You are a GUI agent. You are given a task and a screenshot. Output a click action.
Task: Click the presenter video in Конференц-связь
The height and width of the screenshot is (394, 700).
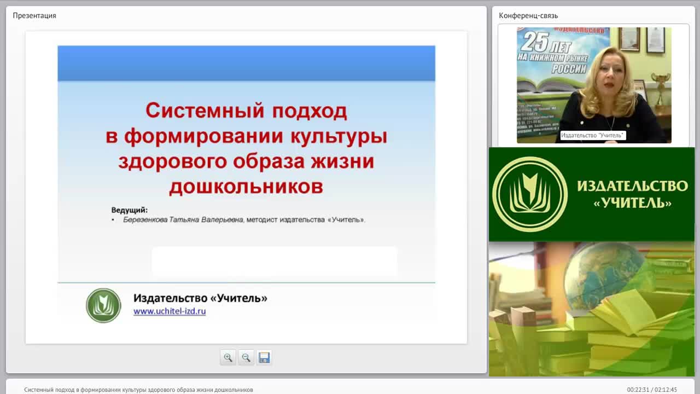594,85
